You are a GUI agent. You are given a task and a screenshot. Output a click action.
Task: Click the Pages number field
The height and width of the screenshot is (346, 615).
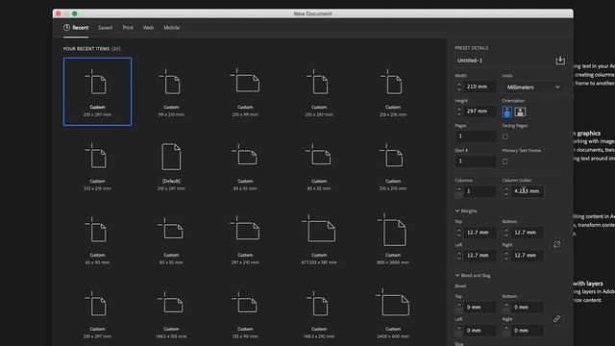coord(476,136)
